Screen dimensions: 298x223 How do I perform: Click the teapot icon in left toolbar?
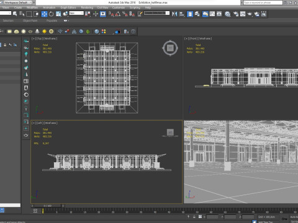(26, 135)
